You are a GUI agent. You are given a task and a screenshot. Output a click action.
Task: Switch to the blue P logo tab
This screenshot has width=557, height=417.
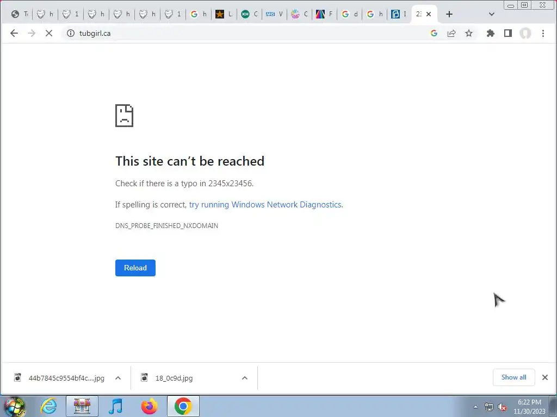[399, 14]
